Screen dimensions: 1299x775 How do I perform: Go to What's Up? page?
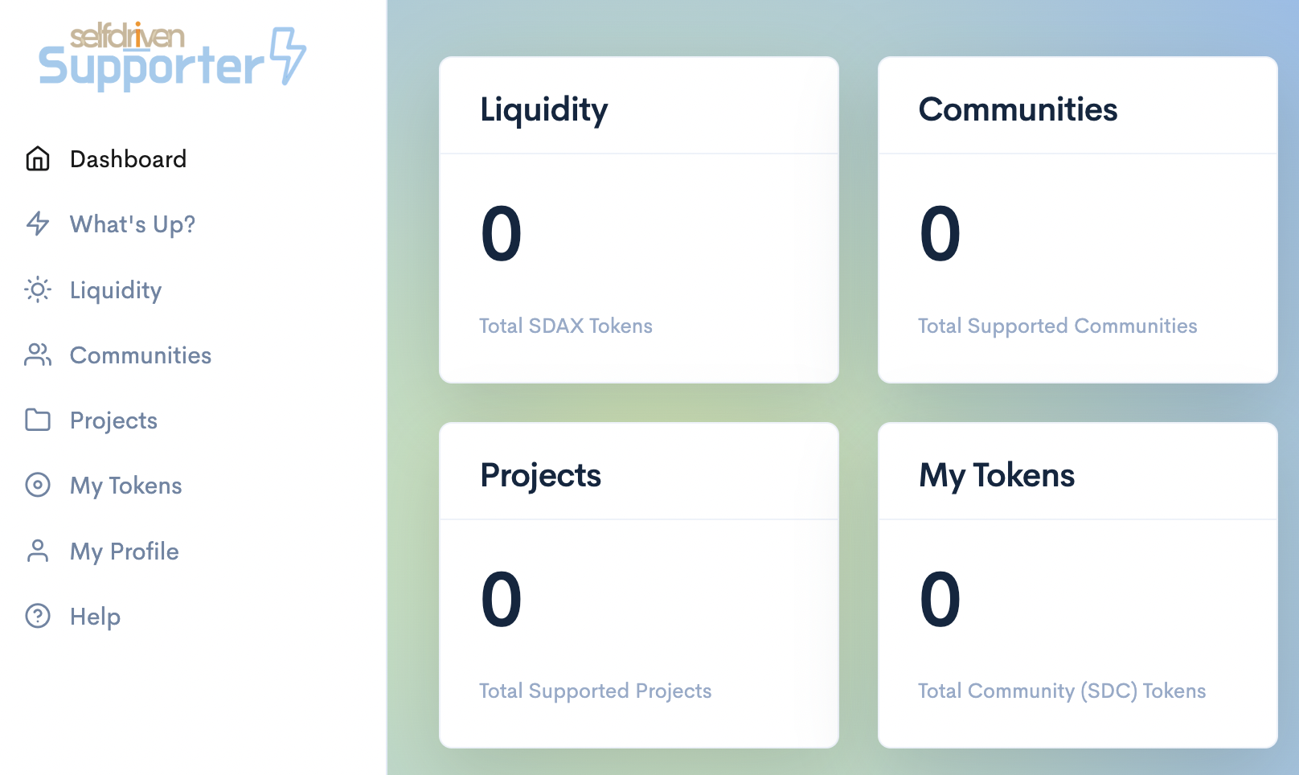[133, 224]
